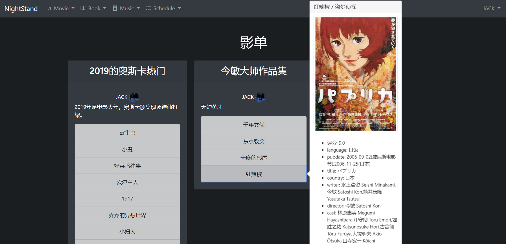Click the popover title 红辣椒 / 盗梦侦探
The height and width of the screenshot is (244, 506).
(x=335, y=7)
